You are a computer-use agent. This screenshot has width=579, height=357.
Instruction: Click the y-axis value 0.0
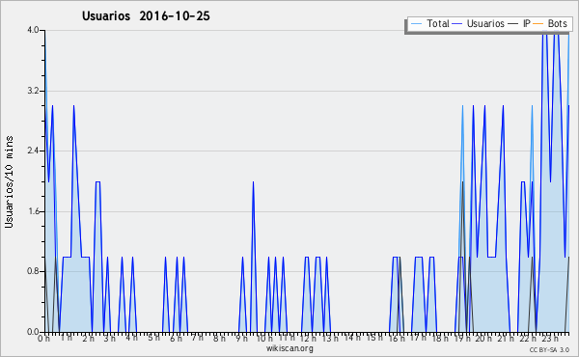tap(33, 332)
